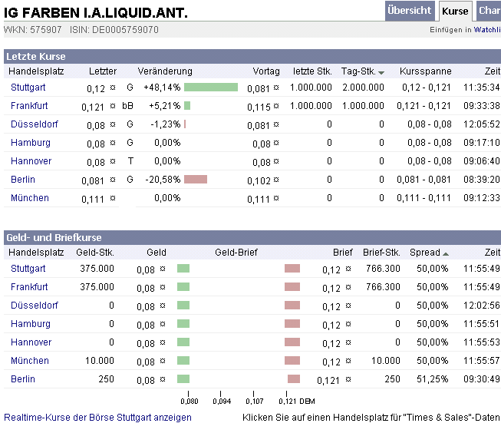Click the letzte Stk. column header
The image size is (501, 423).
[x=312, y=71]
